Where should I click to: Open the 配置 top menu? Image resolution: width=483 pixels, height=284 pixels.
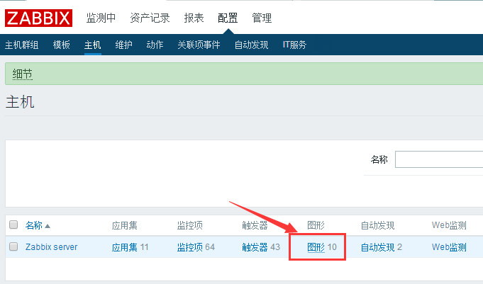tap(228, 18)
